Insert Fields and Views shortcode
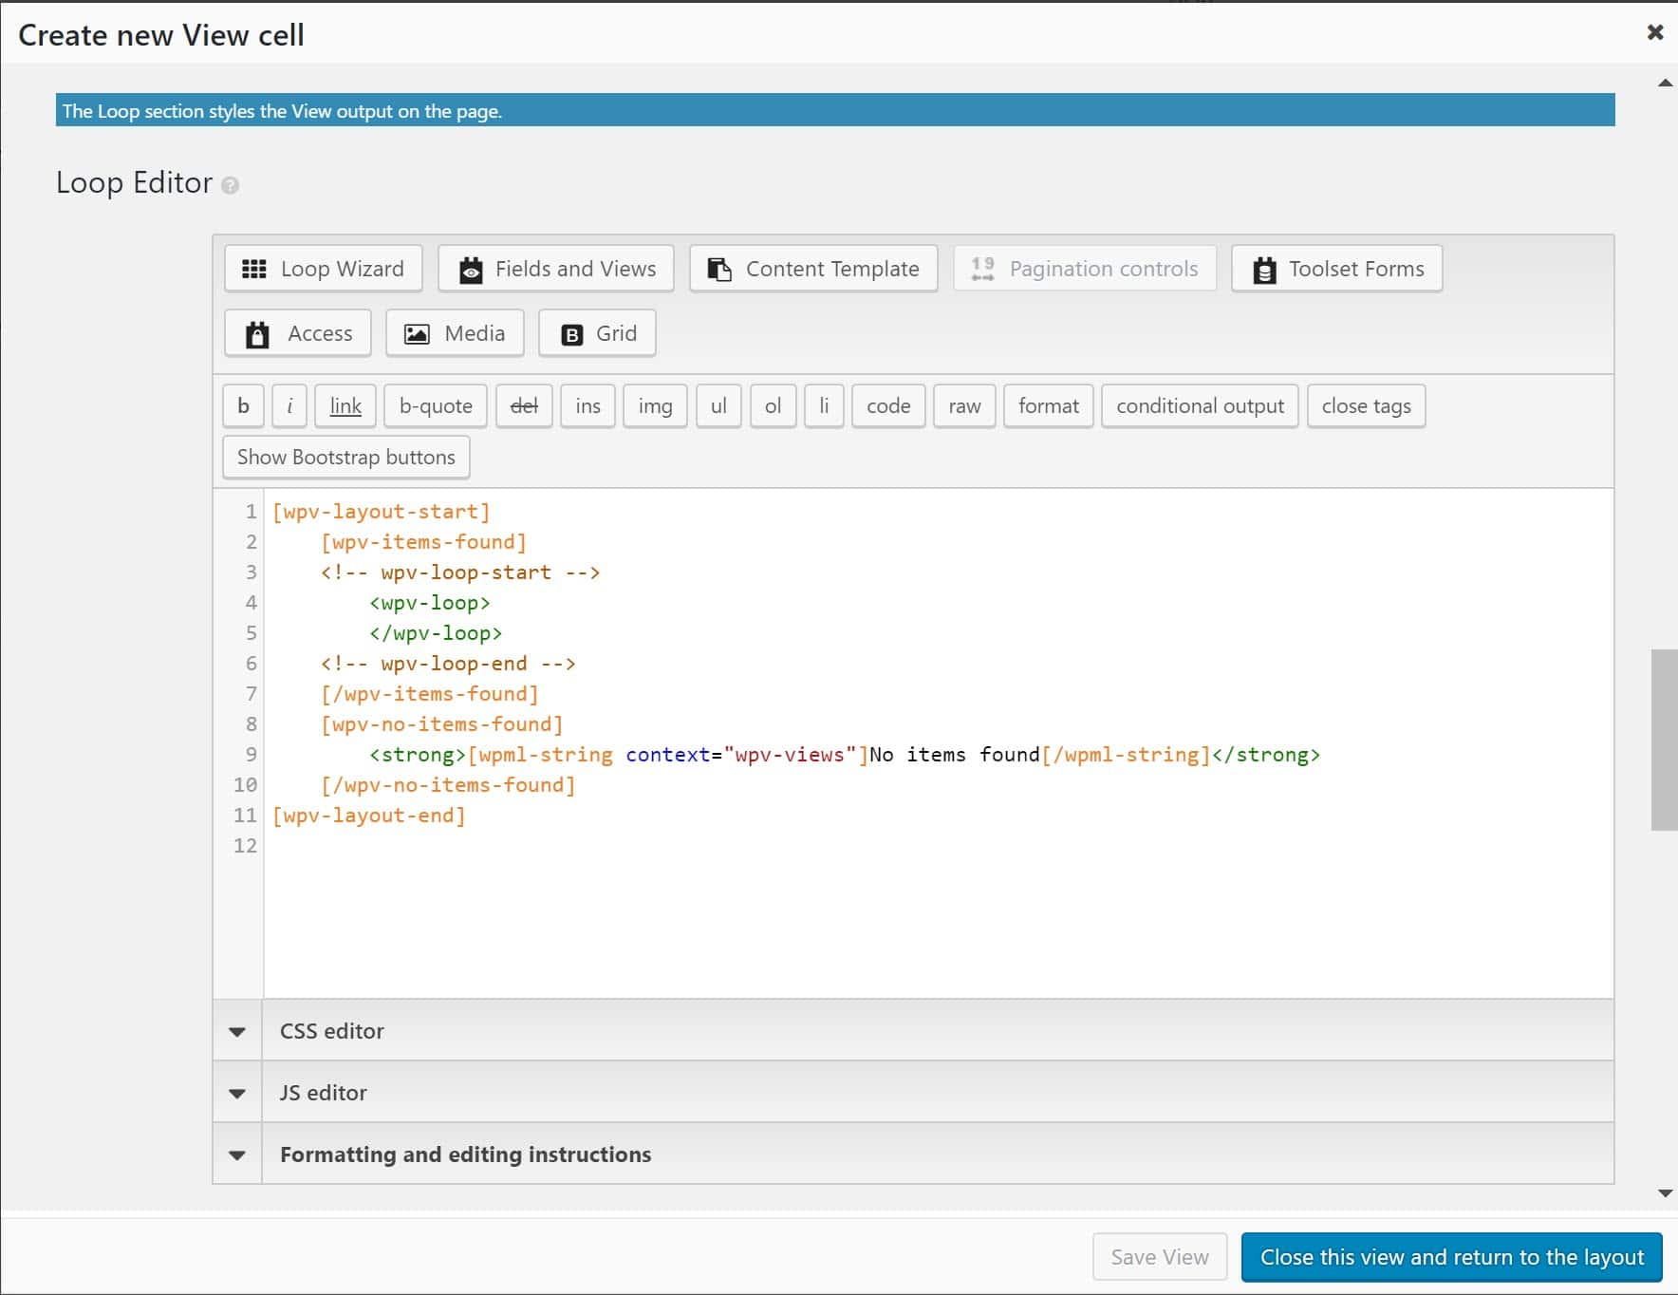The height and width of the screenshot is (1295, 1678). pyautogui.click(x=555, y=269)
